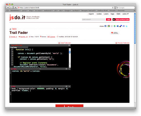The width and height of the screenshot is (141, 116).
Task: Share on Twitter icon
Action: point(127,26)
